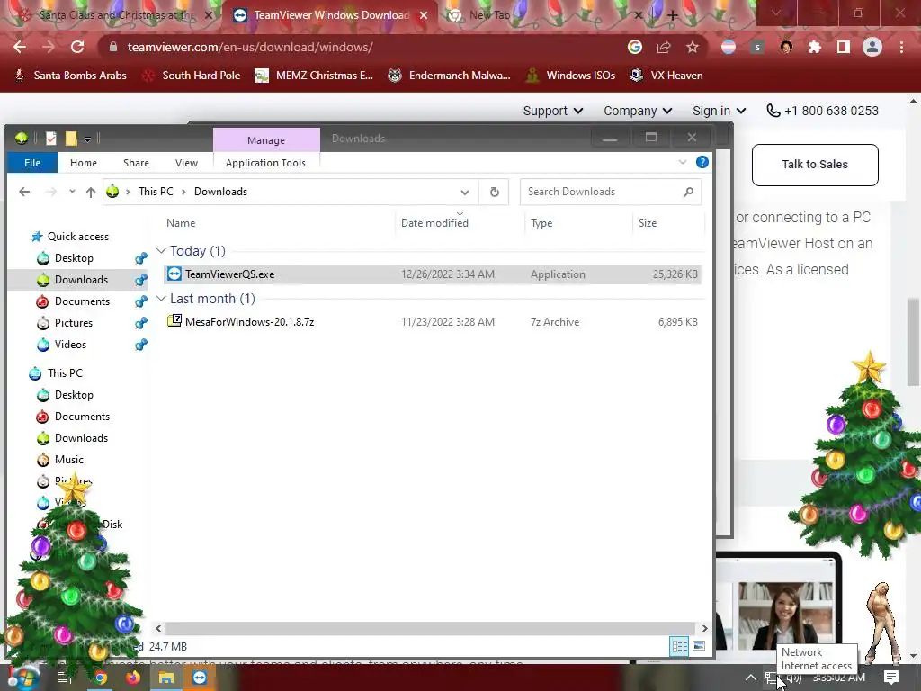This screenshot has width=921, height=691.
Task: Close the TeamViewer Windows Download tab
Action: (x=424, y=16)
